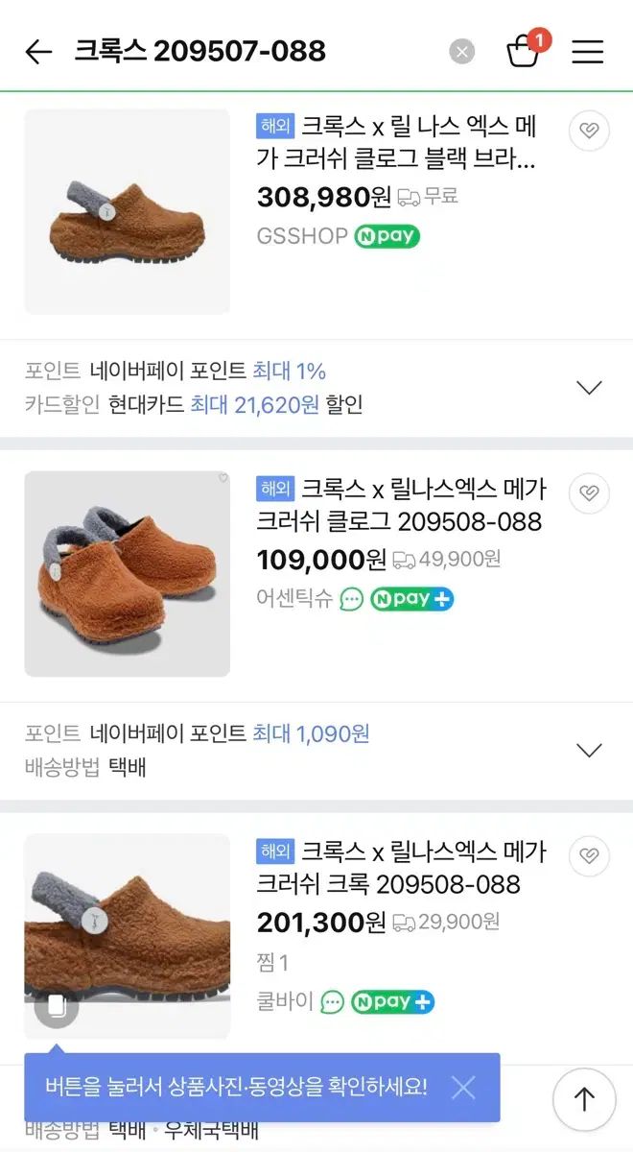Click search box with 크록스 209507-088

pyautogui.click(x=249, y=52)
